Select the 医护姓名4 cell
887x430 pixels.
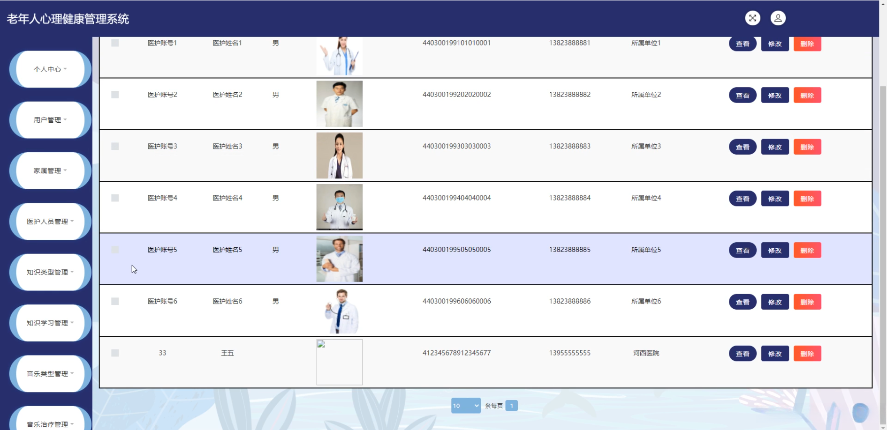click(227, 198)
